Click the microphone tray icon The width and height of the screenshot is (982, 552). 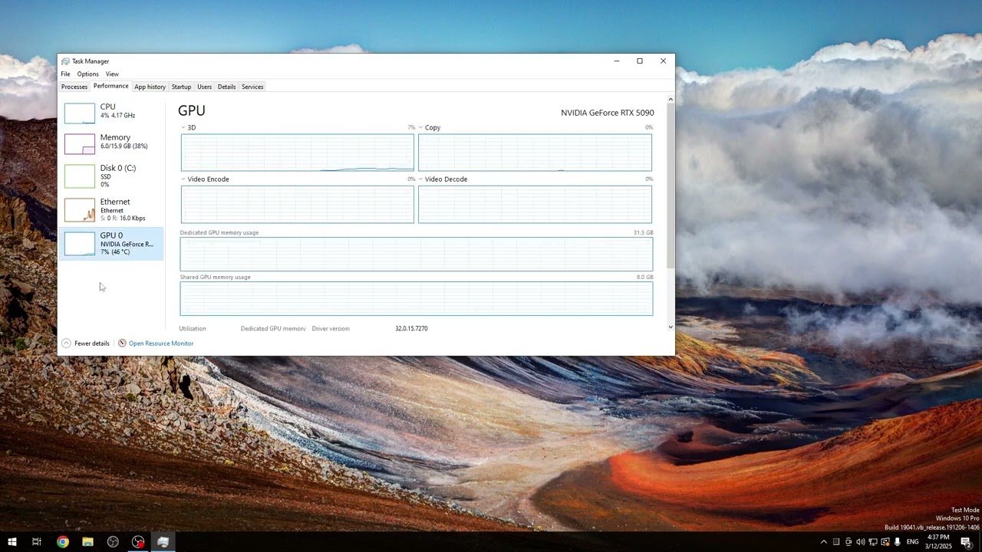(x=898, y=542)
